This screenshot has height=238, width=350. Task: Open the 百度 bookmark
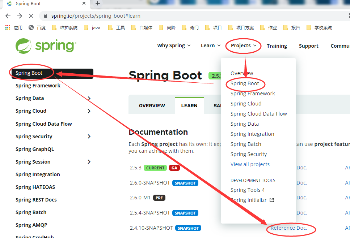(37, 27)
